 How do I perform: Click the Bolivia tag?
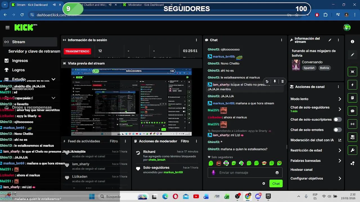(x=324, y=68)
